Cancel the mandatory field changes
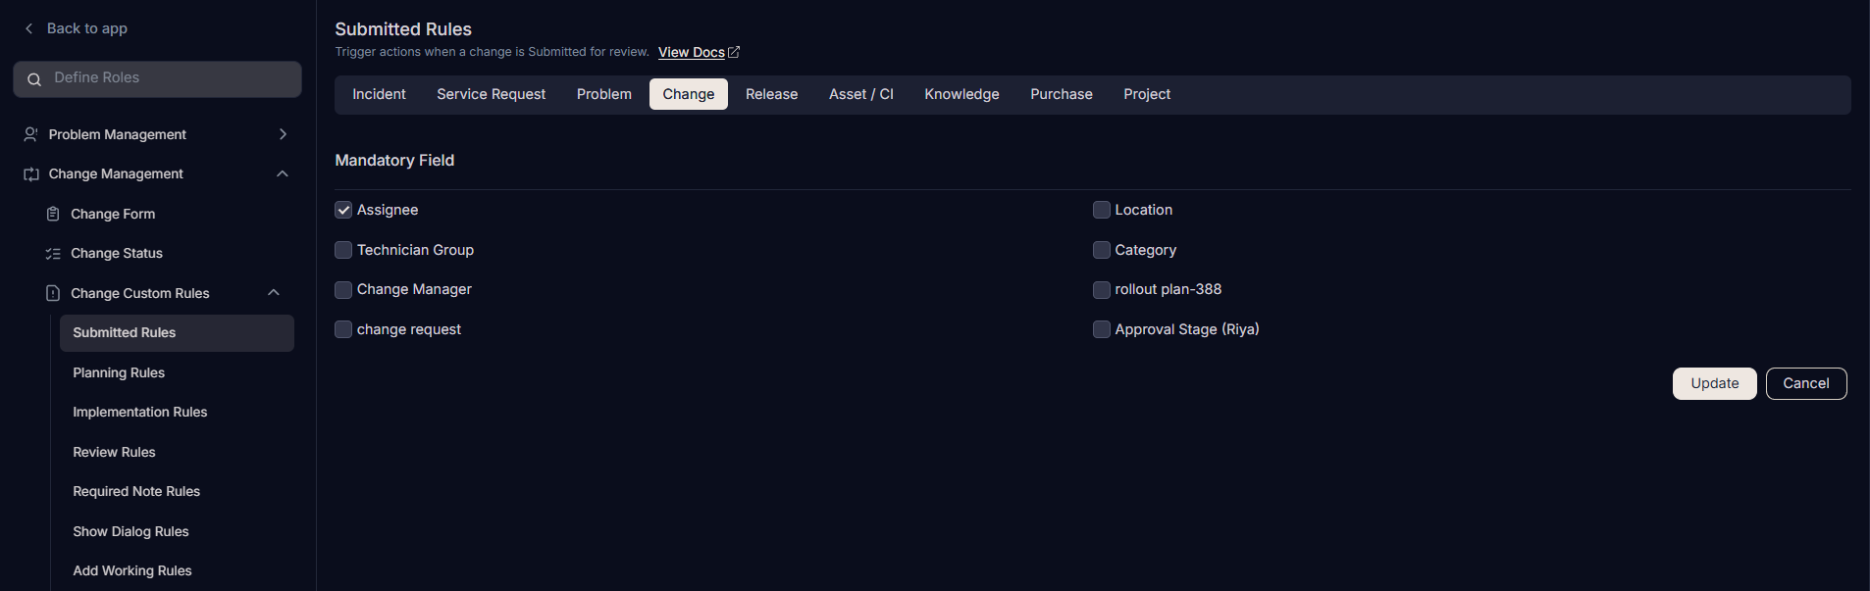The image size is (1870, 591). click(1806, 383)
